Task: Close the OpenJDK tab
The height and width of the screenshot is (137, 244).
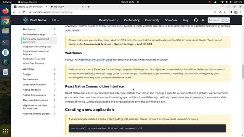Action: click(x=83, y=7)
